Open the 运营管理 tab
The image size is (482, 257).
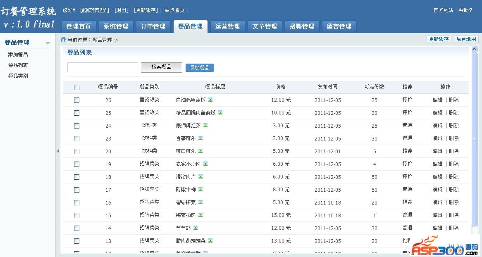[227, 26]
